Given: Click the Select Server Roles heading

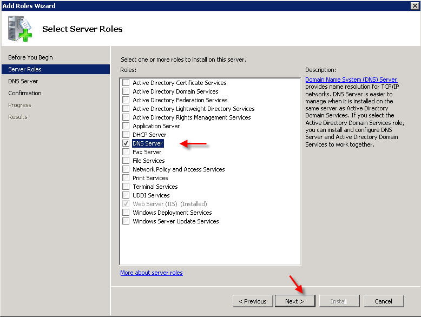Looking at the screenshot, I should pyautogui.click(x=82, y=29).
